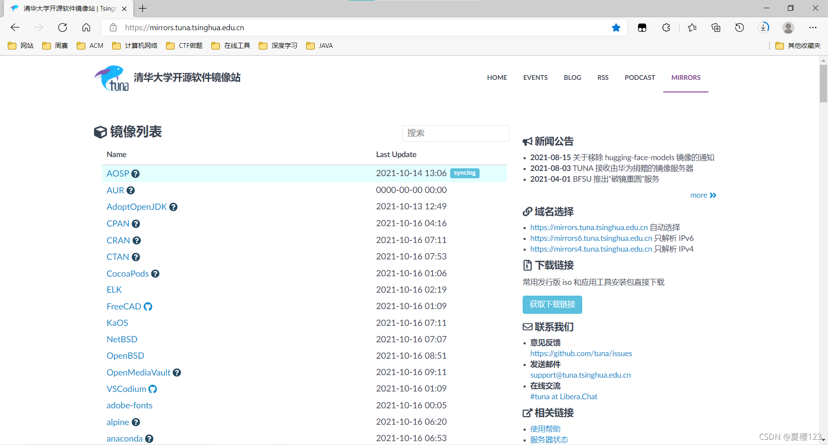
Task: Open the PODCAST nav item
Action: point(640,78)
